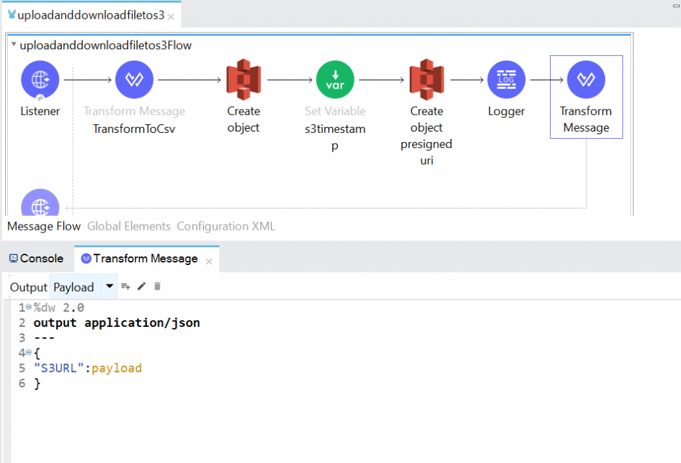Select the Create object S3 connector icon
This screenshot has height=463, width=681.
pos(243,79)
